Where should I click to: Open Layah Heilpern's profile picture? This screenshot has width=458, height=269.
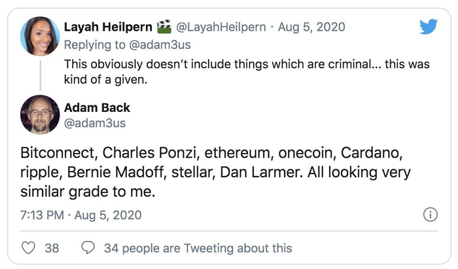[x=41, y=36]
